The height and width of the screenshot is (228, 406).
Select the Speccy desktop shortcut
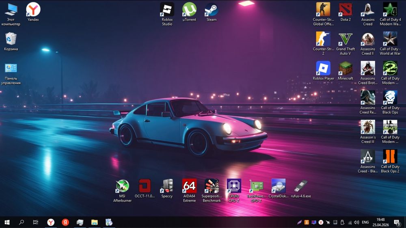(167, 188)
